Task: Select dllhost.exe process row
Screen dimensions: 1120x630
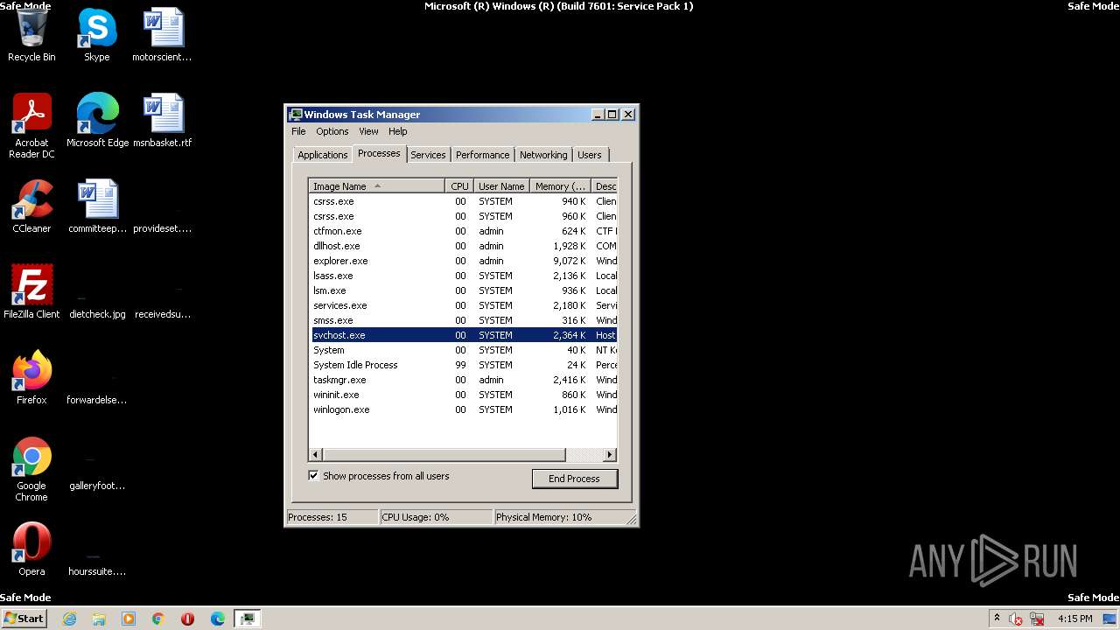Action: click(464, 246)
